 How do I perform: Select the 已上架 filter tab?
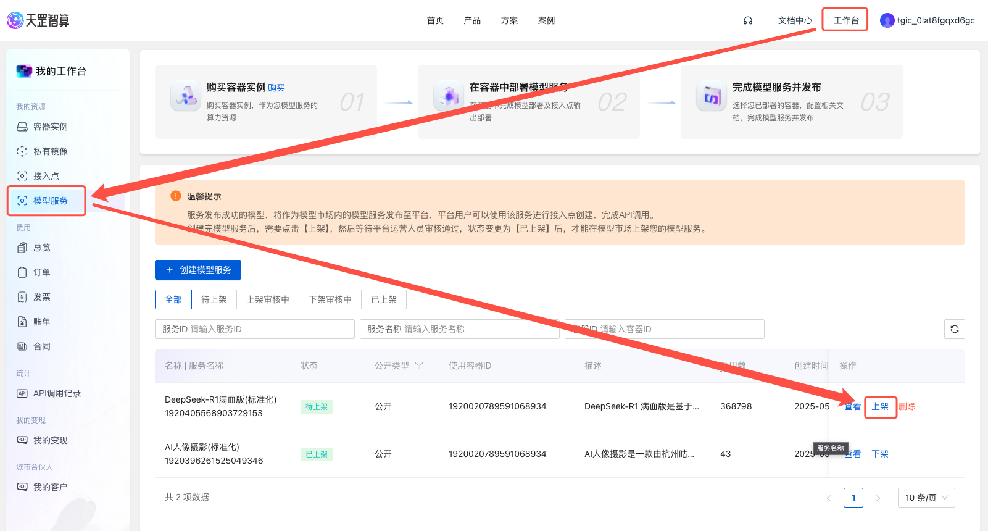pyautogui.click(x=384, y=299)
